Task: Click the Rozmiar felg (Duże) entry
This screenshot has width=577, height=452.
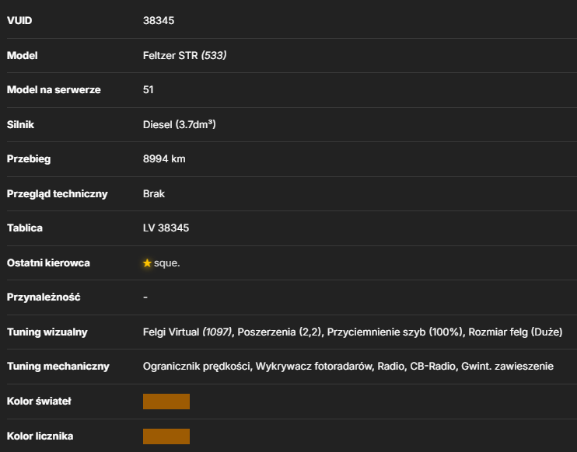Action: click(x=515, y=332)
